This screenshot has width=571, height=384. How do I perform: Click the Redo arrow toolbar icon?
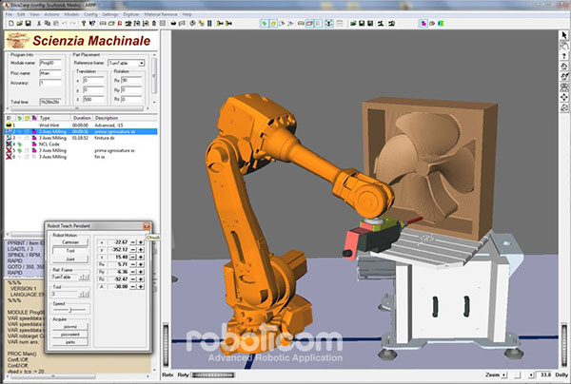point(73,24)
